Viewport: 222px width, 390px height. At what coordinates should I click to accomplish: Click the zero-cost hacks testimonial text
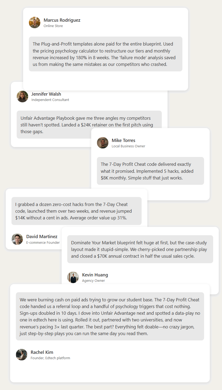76,211
